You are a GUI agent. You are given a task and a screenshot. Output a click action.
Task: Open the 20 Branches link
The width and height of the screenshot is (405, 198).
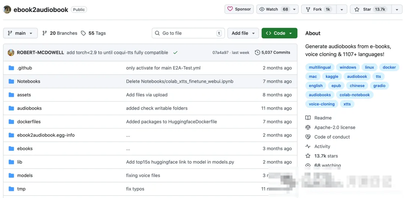point(60,33)
